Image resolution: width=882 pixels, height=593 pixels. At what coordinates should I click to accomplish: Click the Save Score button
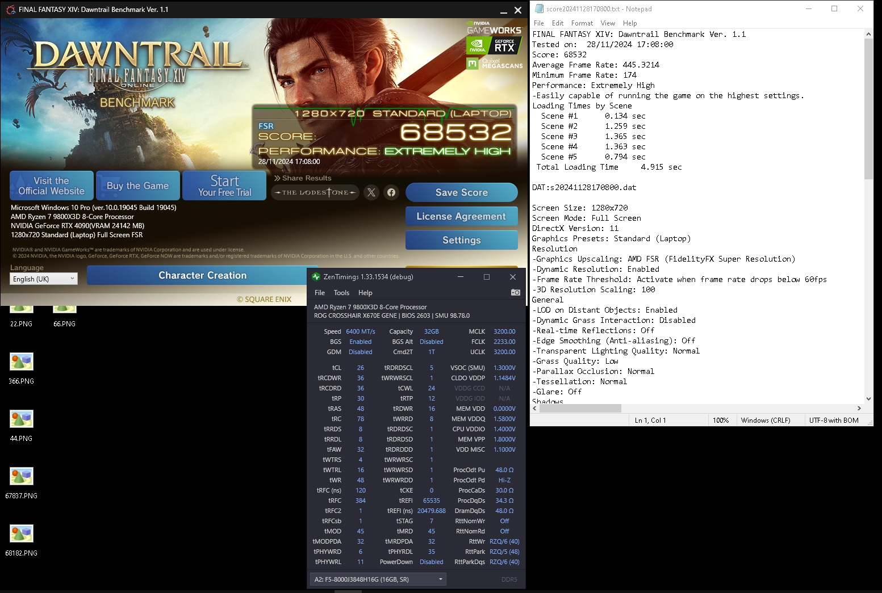click(462, 192)
